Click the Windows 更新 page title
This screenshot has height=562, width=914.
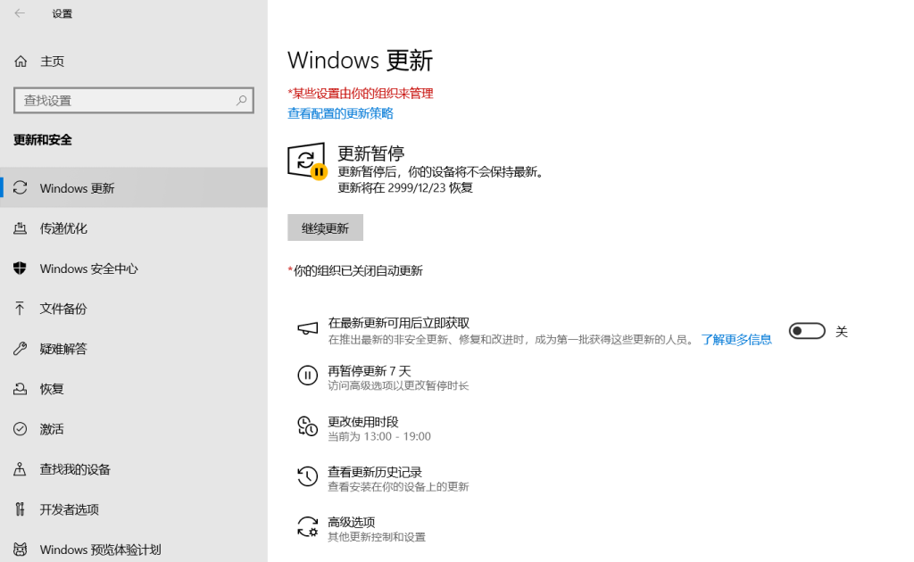point(361,60)
